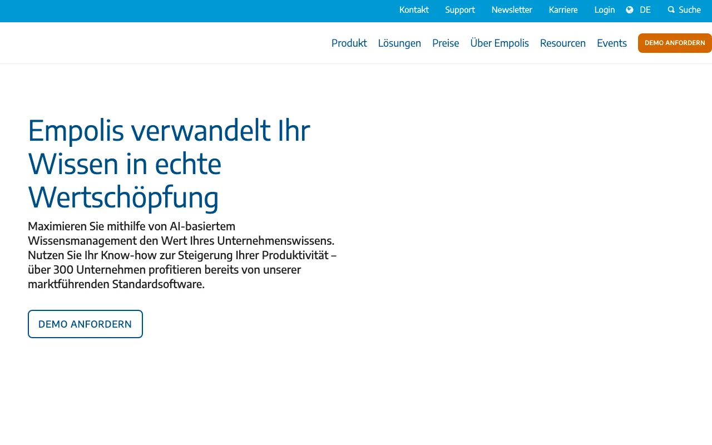Screen dimensions: 712x445
Task: Open the Kontakt link
Action: pos(414,9)
